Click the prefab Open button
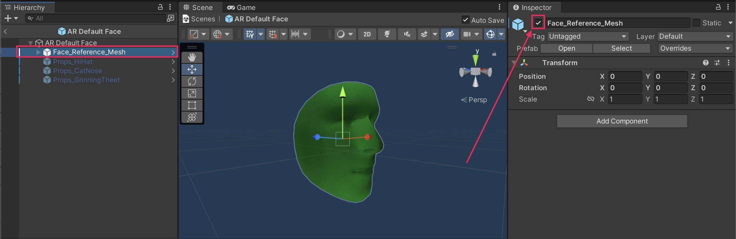The height and width of the screenshot is (239, 736). pyautogui.click(x=566, y=48)
